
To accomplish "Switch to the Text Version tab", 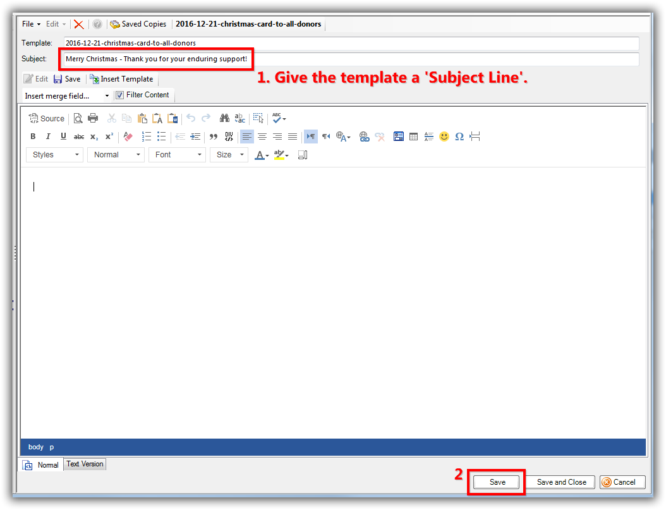I will (x=85, y=464).
